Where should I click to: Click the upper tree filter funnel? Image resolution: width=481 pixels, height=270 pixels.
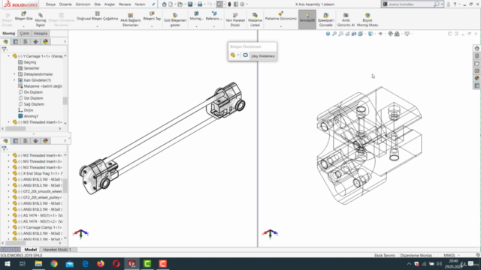5,49
